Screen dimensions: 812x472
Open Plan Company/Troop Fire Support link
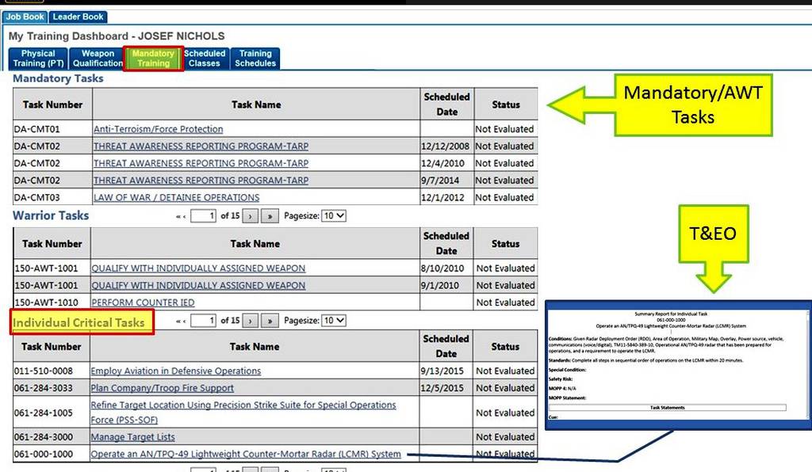click(x=162, y=388)
